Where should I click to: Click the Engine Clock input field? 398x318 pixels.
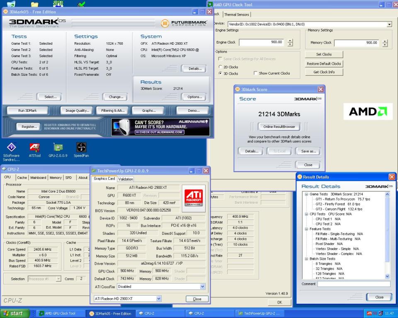click(x=261, y=42)
